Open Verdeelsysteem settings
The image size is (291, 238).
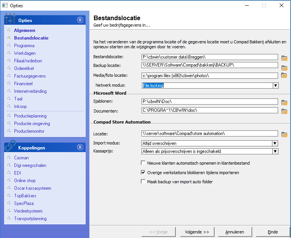[28, 211]
